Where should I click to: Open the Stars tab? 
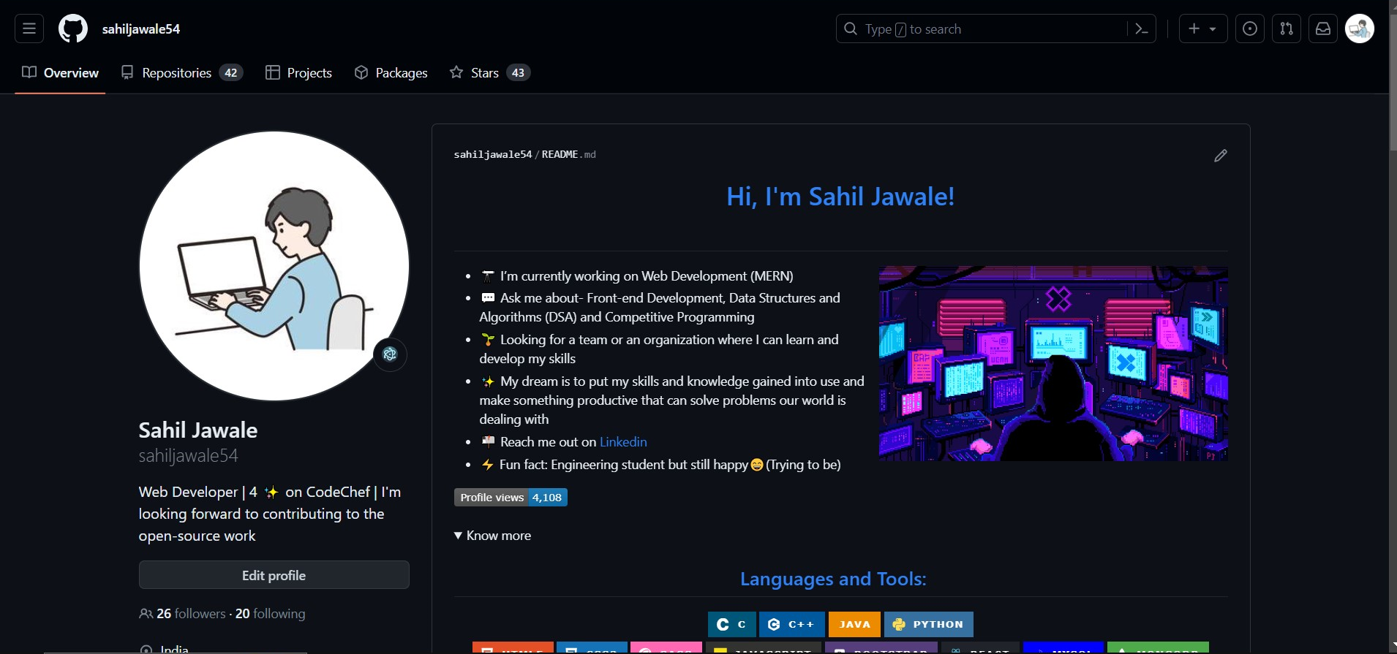[489, 72]
